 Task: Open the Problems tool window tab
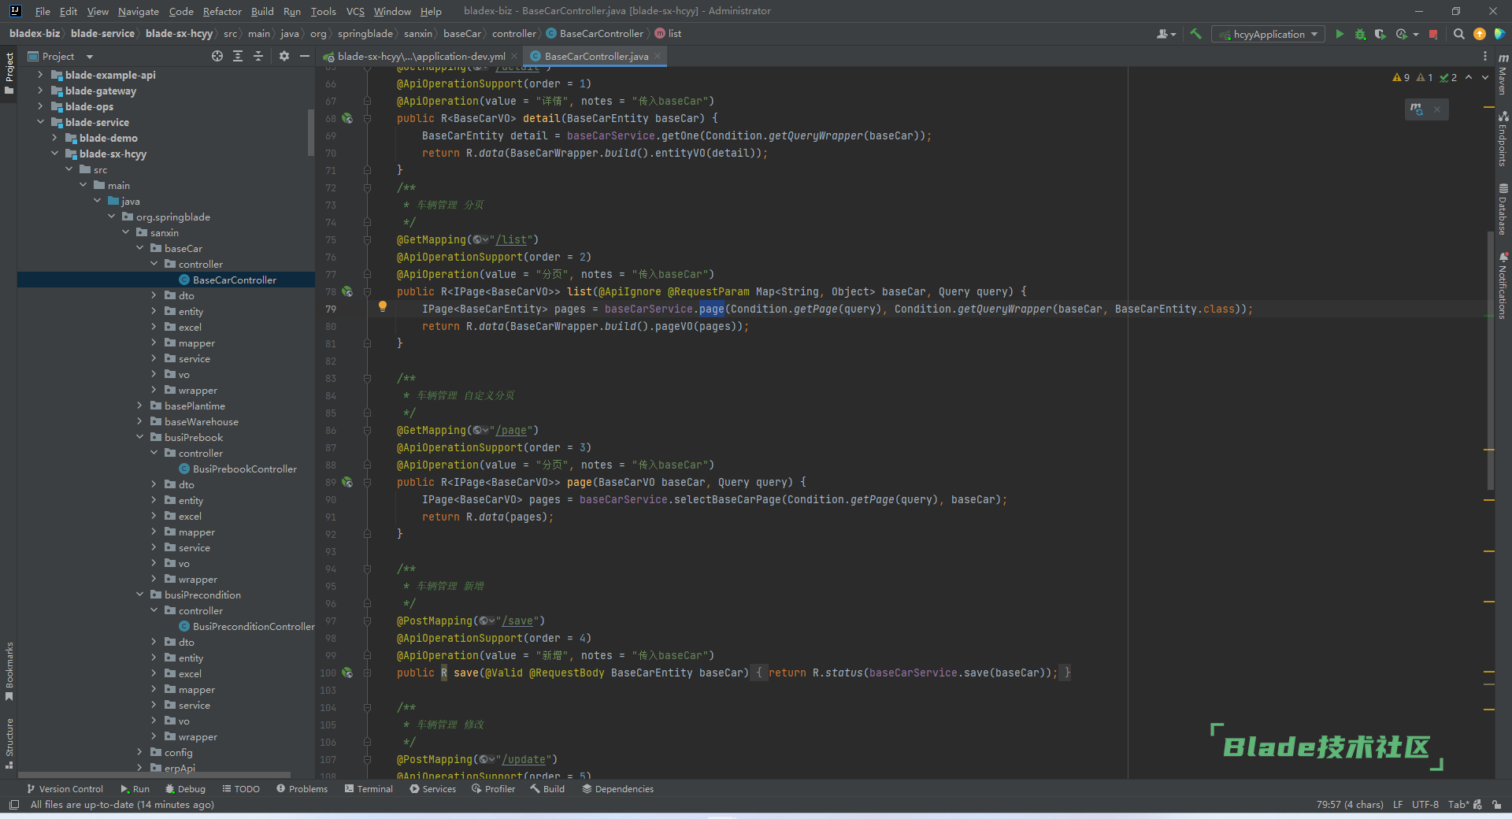click(x=302, y=788)
